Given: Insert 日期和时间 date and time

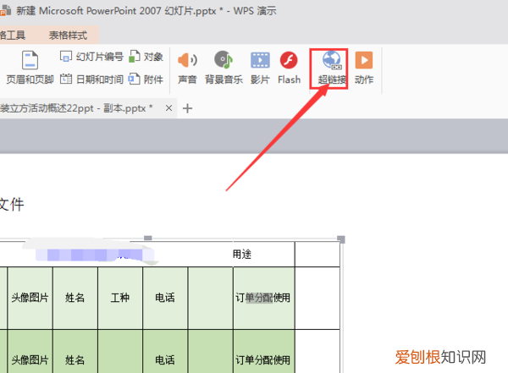Looking at the screenshot, I should tap(91, 79).
